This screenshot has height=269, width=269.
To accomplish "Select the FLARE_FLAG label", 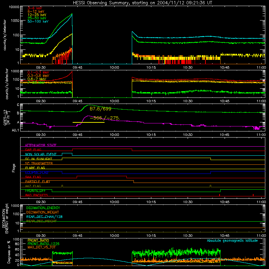I will 35,168.
